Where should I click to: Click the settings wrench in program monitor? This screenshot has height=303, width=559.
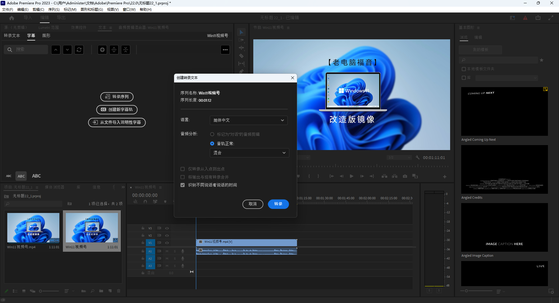(418, 158)
